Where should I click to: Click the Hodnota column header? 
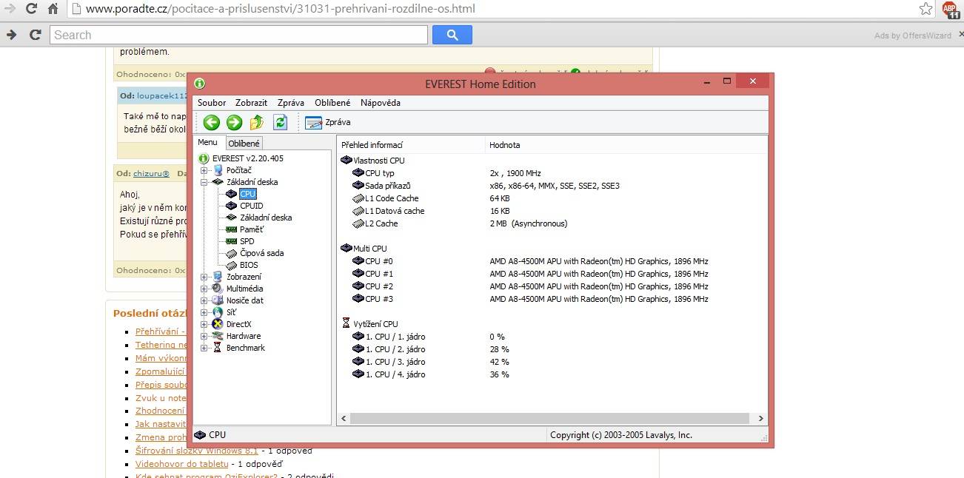coord(626,145)
